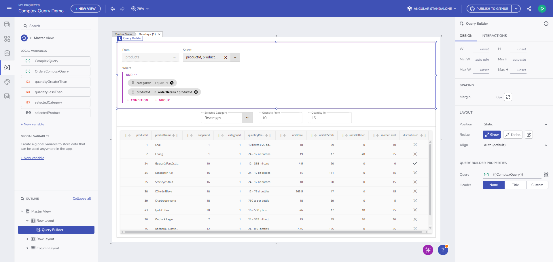Open the Variables panel in sidebar
The height and width of the screenshot is (262, 553).
coord(7,68)
